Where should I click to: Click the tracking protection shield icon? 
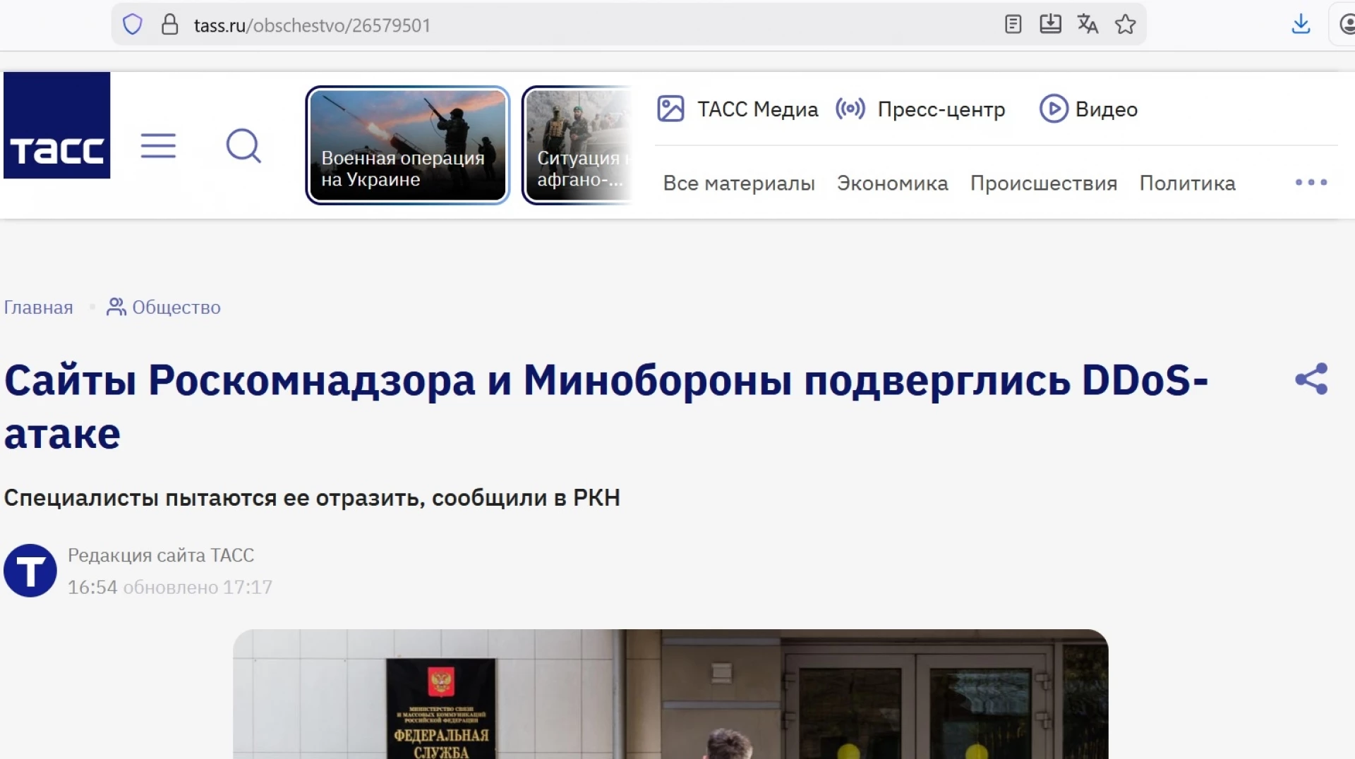[x=133, y=25]
